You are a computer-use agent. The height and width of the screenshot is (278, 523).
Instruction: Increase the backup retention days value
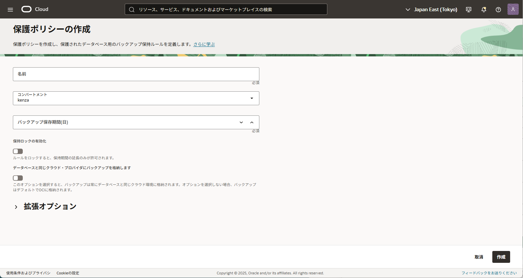coord(252,122)
